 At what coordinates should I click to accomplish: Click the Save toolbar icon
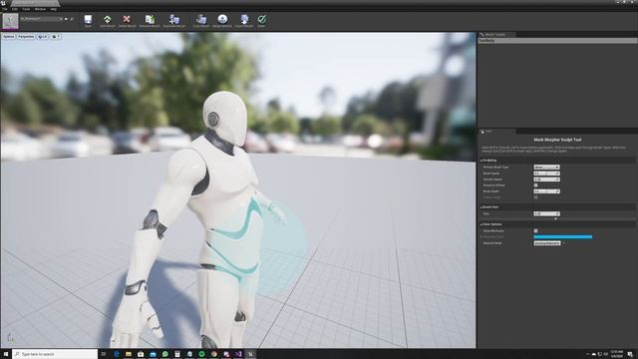coord(88,20)
